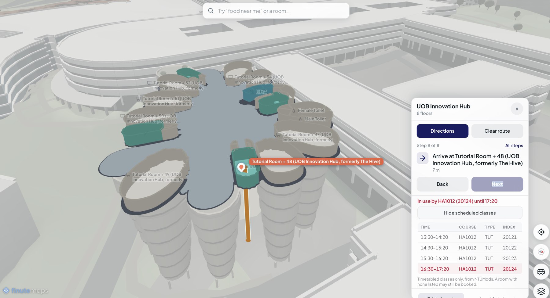Select the 13:30–14:20 class row
Screen dimensions: 550x298
coord(470,237)
